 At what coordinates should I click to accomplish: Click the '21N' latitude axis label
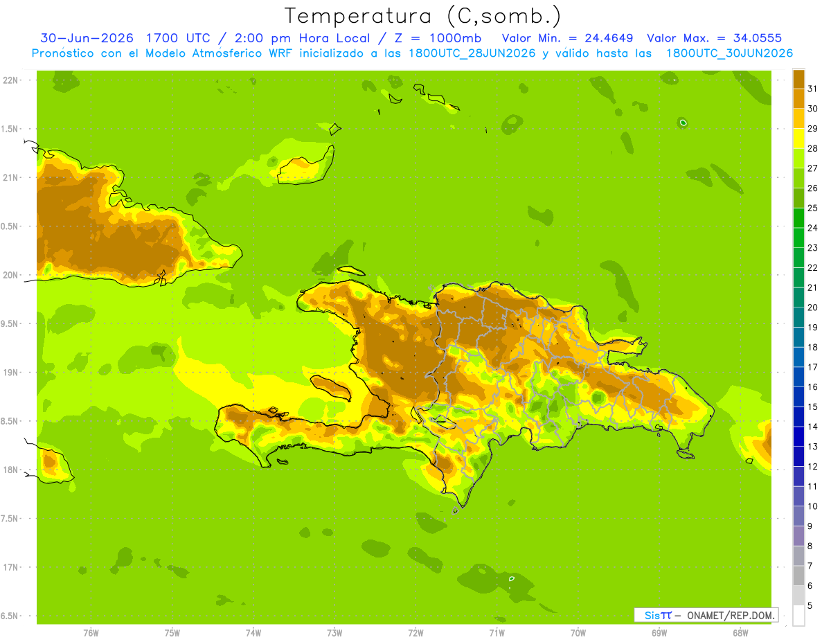point(10,177)
